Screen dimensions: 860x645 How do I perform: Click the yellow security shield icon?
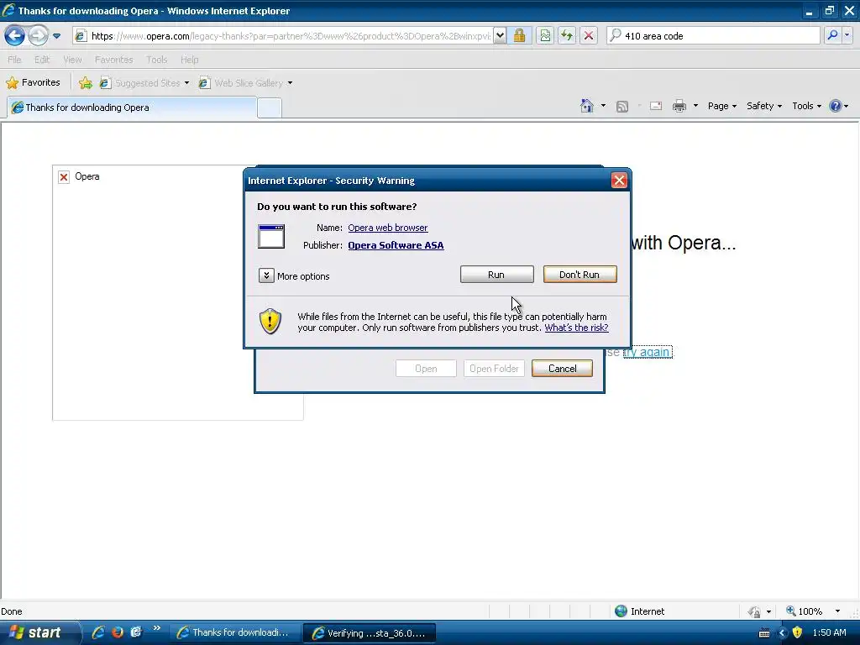pos(270,322)
